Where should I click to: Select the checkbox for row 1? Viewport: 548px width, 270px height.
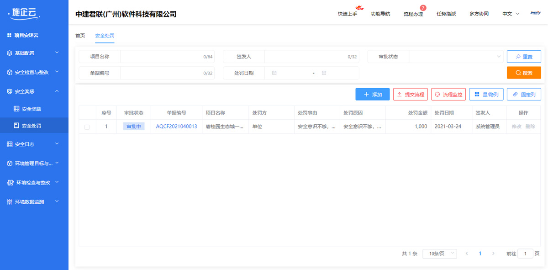click(x=87, y=127)
